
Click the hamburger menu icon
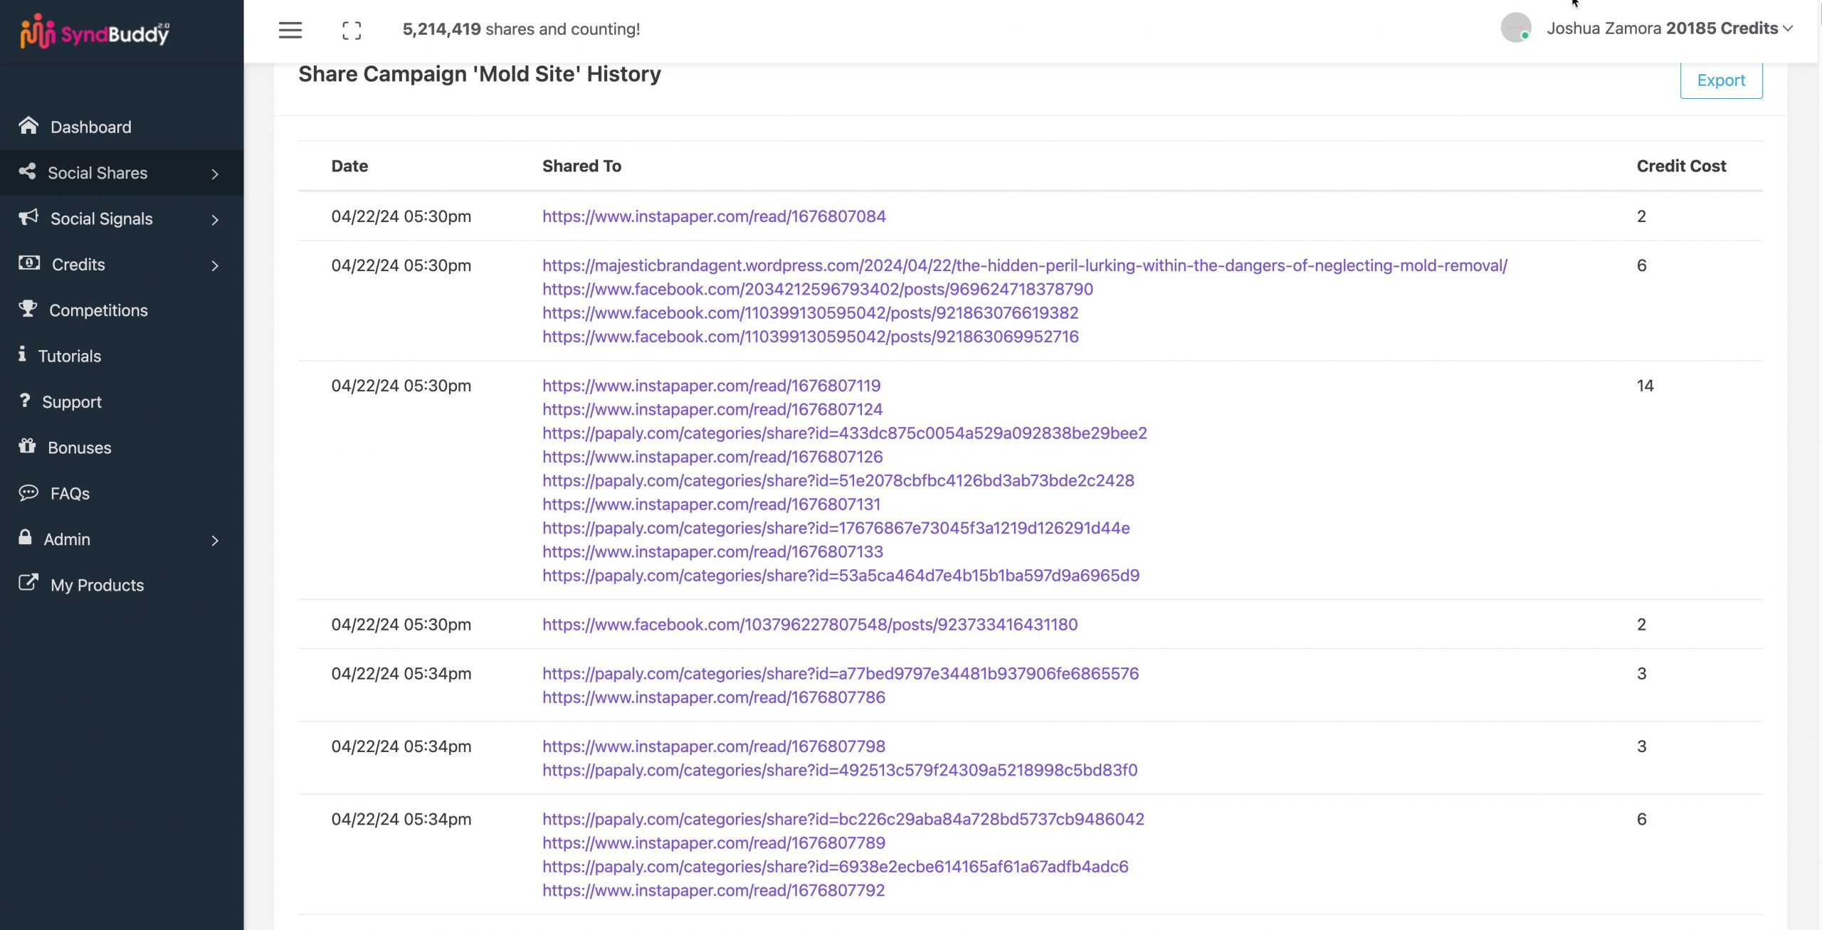click(290, 30)
